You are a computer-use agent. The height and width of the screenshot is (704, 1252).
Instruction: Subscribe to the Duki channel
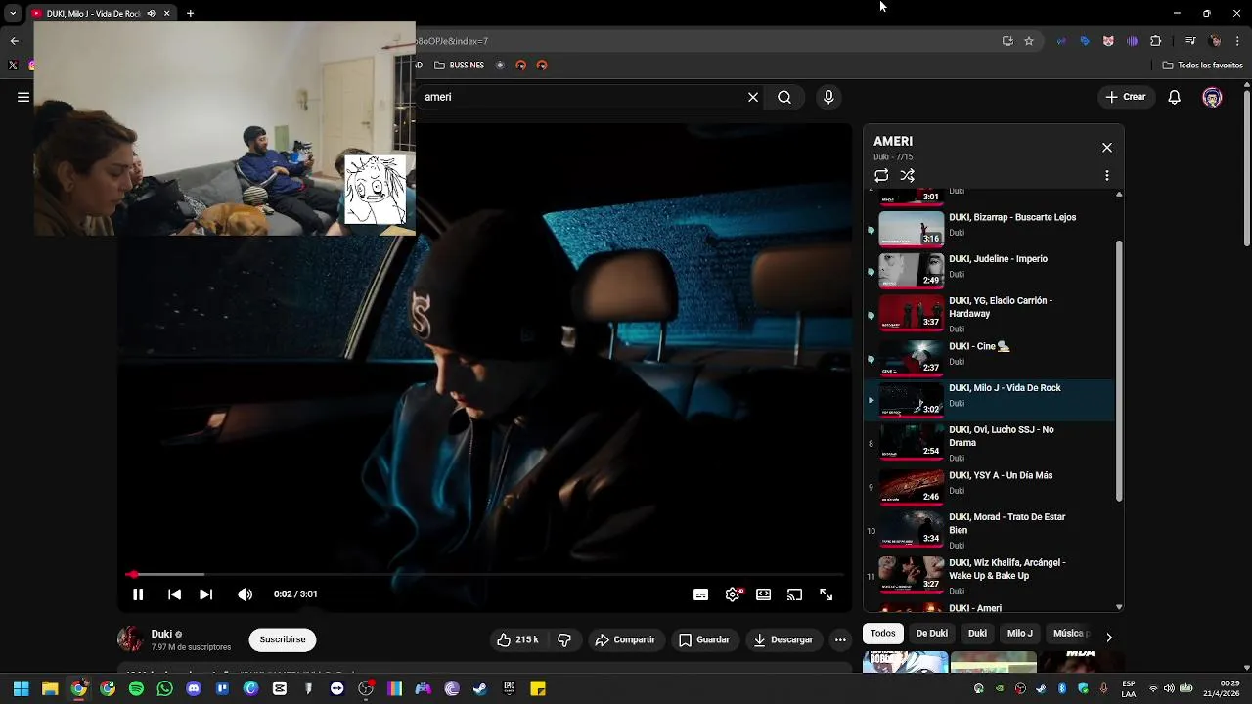click(x=283, y=639)
